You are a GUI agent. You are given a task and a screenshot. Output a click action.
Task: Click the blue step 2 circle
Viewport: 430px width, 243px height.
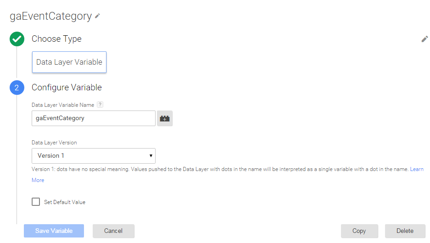pos(17,88)
